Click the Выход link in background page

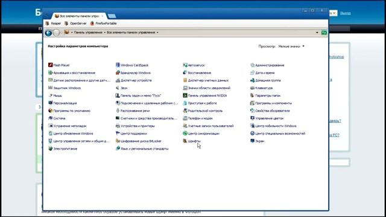click(346, 13)
